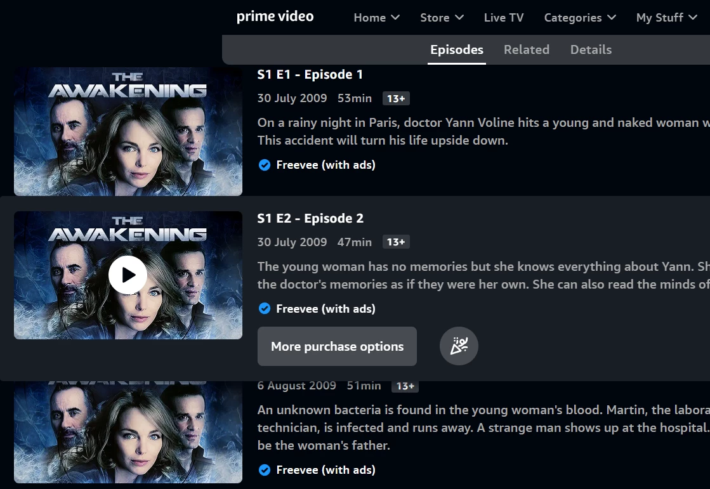The height and width of the screenshot is (489, 710).
Task: Click the '6 August 2009' date text
Action: tap(296, 386)
